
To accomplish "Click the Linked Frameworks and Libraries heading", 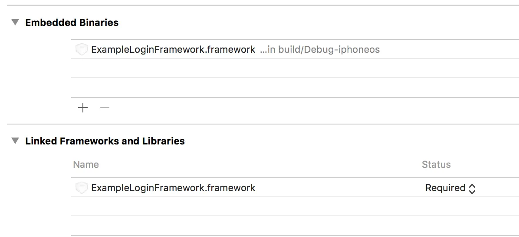I will pos(105,141).
